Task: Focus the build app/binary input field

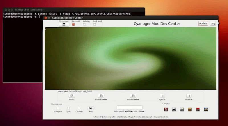Action: [x=129, y=107]
